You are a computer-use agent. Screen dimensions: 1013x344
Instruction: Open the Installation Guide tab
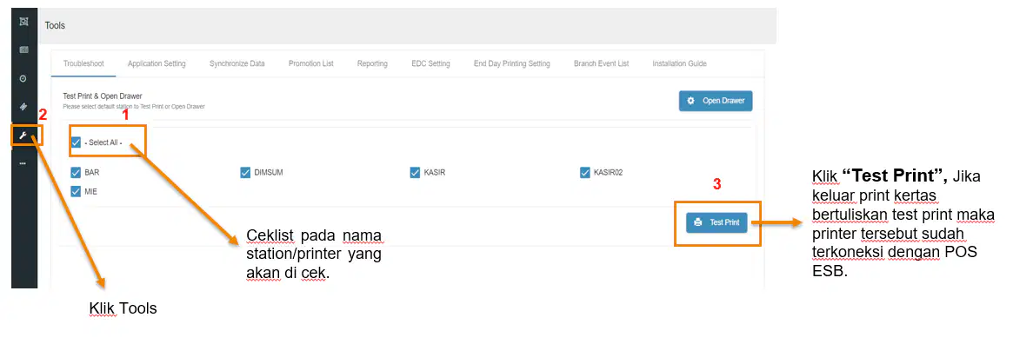tap(680, 64)
